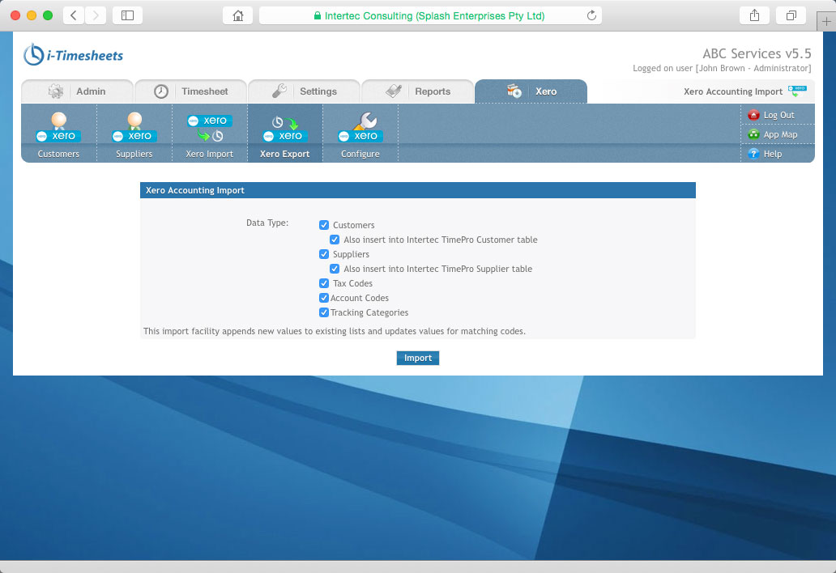
Task: Open the Settings tab
Action: (305, 91)
